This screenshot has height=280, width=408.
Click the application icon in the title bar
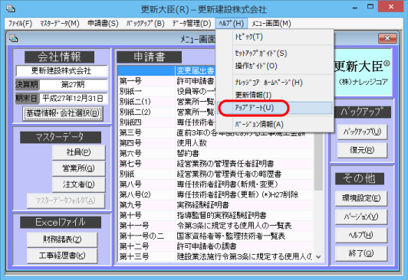click(x=11, y=8)
